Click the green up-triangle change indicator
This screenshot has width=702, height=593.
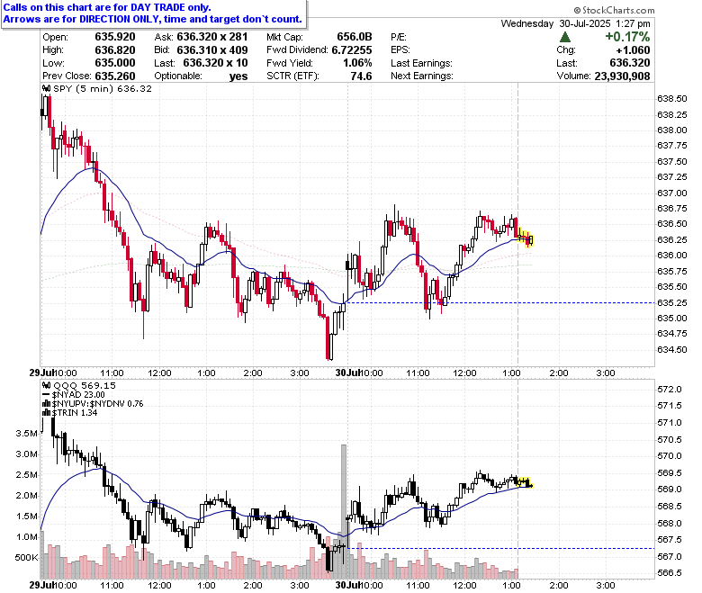pyautogui.click(x=565, y=37)
